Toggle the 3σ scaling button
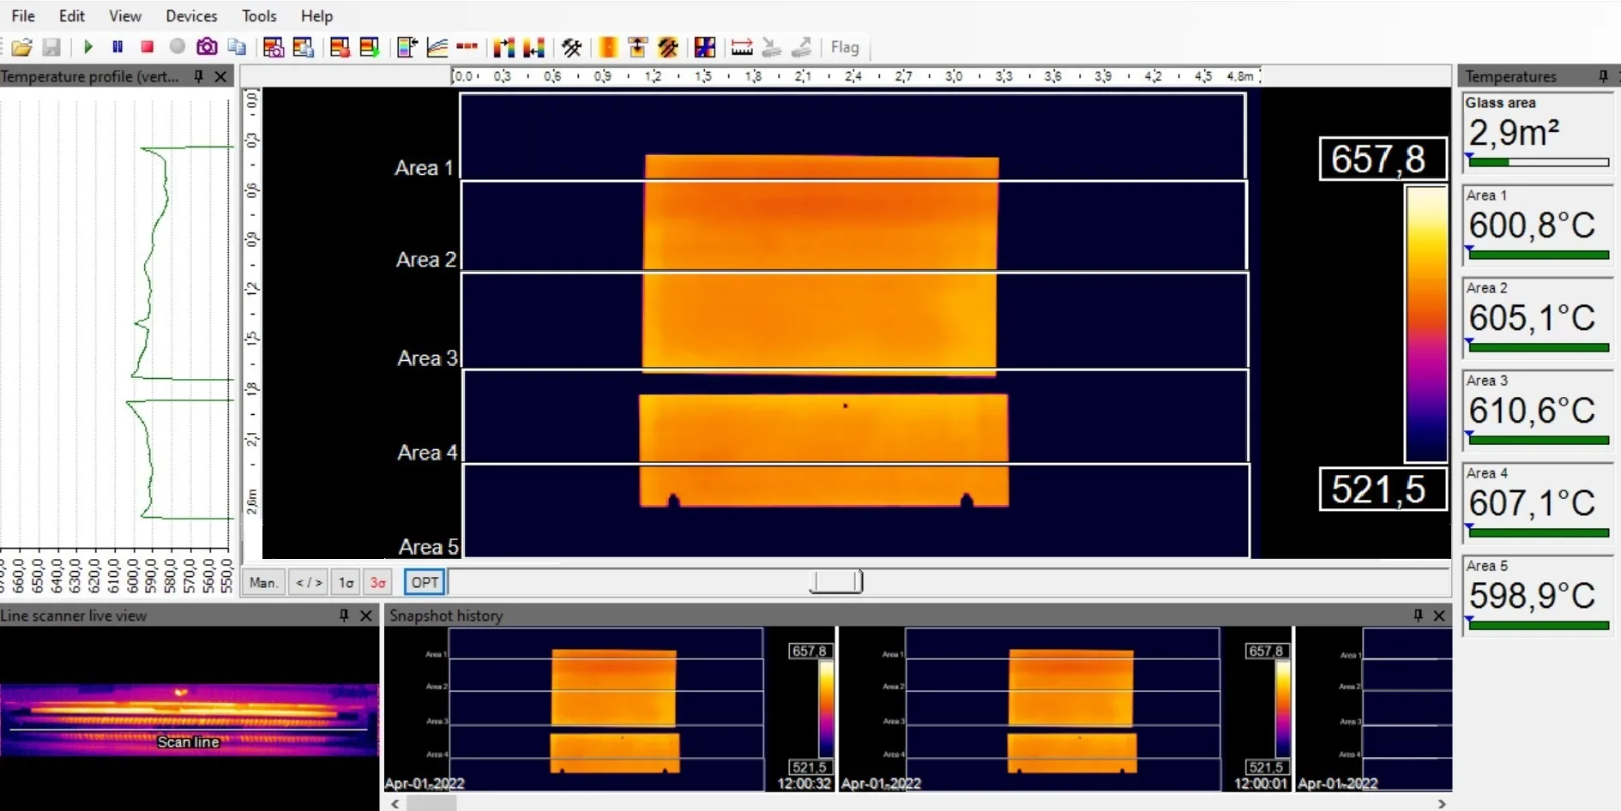The width and height of the screenshot is (1621, 811). (x=377, y=583)
